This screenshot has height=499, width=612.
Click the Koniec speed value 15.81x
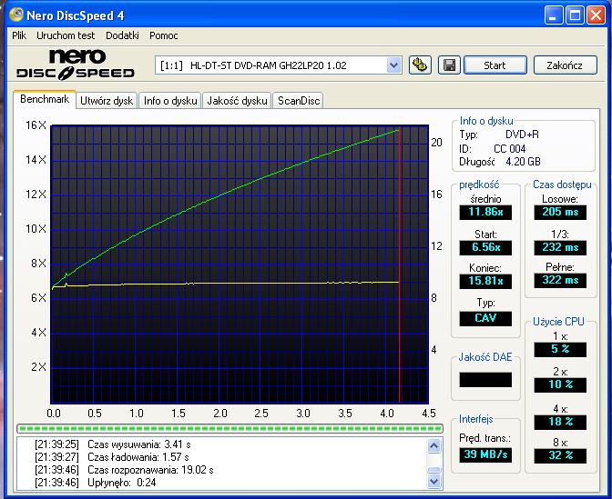click(485, 281)
